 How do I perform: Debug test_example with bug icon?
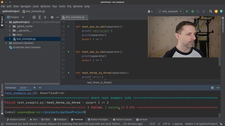[x=193, y=11]
